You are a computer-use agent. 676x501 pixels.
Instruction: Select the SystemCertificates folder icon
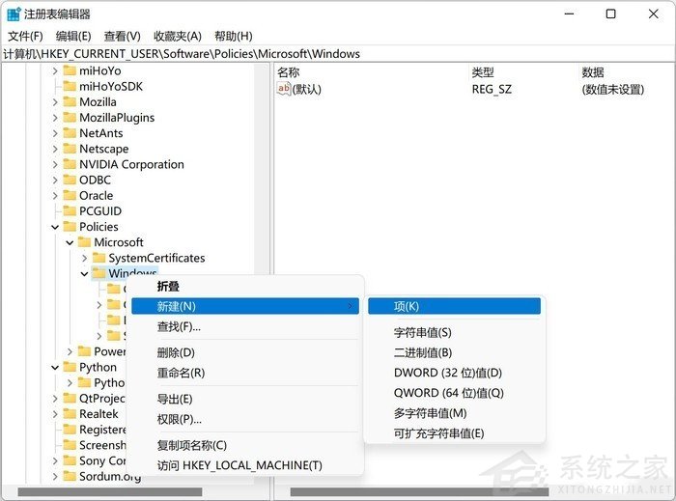point(99,258)
